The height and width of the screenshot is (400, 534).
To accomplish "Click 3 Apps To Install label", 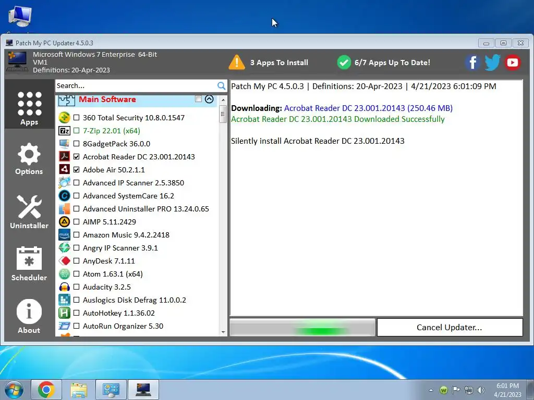I will tap(280, 63).
